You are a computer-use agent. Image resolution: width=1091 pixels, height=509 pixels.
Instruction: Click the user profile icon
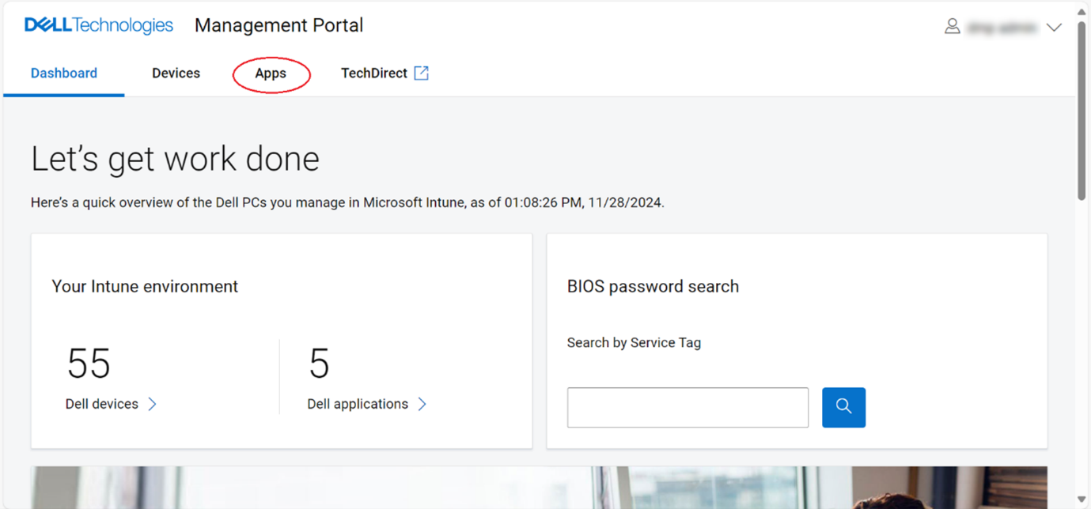[x=953, y=27]
